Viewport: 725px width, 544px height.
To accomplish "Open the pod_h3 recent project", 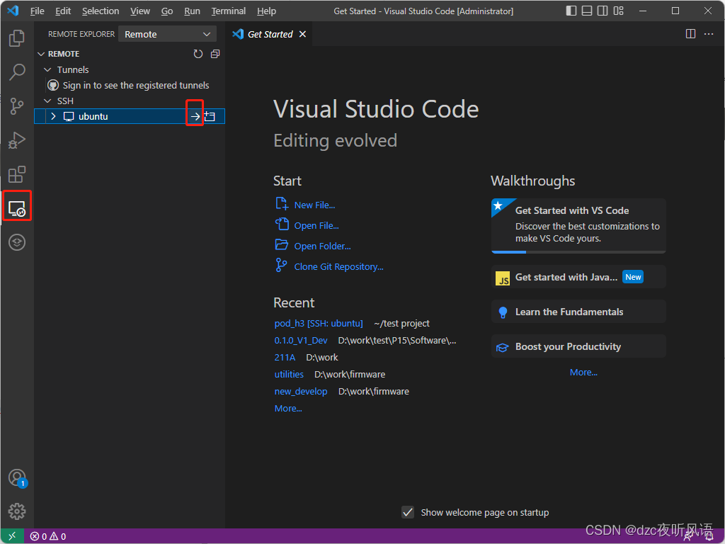I will (x=318, y=323).
